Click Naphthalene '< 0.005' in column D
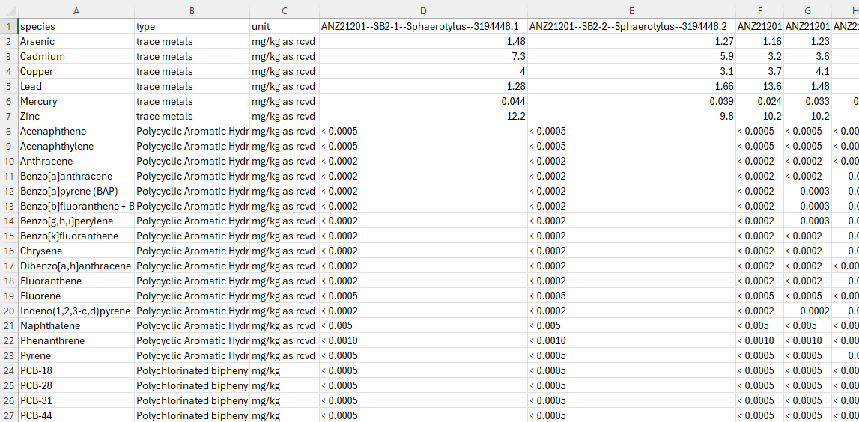The image size is (859, 422). pyautogui.click(x=423, y=325)
